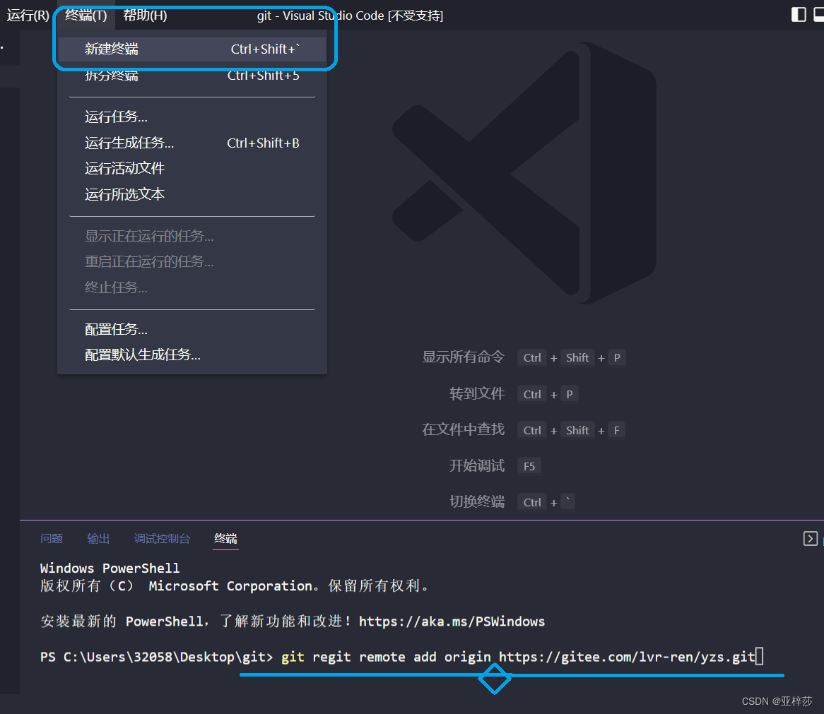
Task: Choose 运行任务... menu entry
Action: tap(192, 117)
